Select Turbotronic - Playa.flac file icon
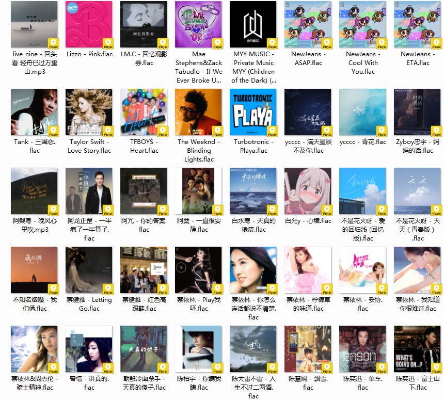Viewport: 444px width, 400px height. (253, 112)
